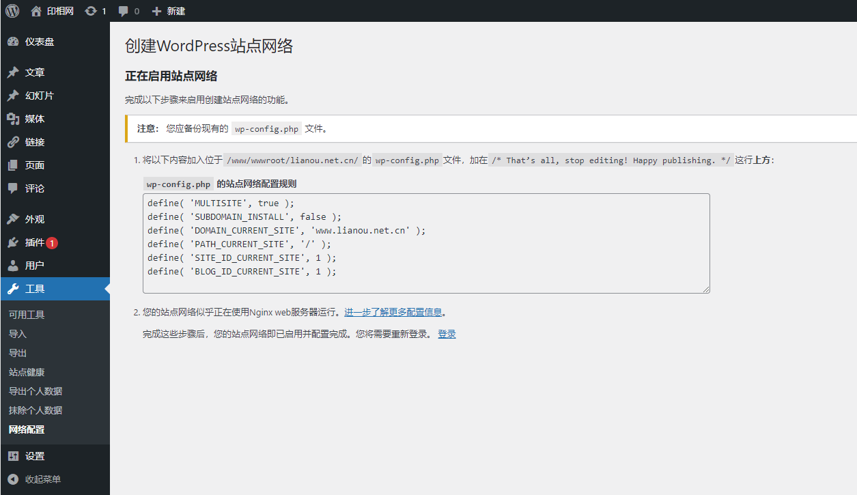Click the updates refresh icon

[x=90, y=11]
